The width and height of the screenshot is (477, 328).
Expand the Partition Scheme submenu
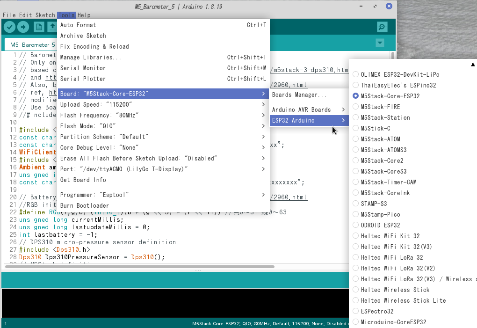click(163, 137)
